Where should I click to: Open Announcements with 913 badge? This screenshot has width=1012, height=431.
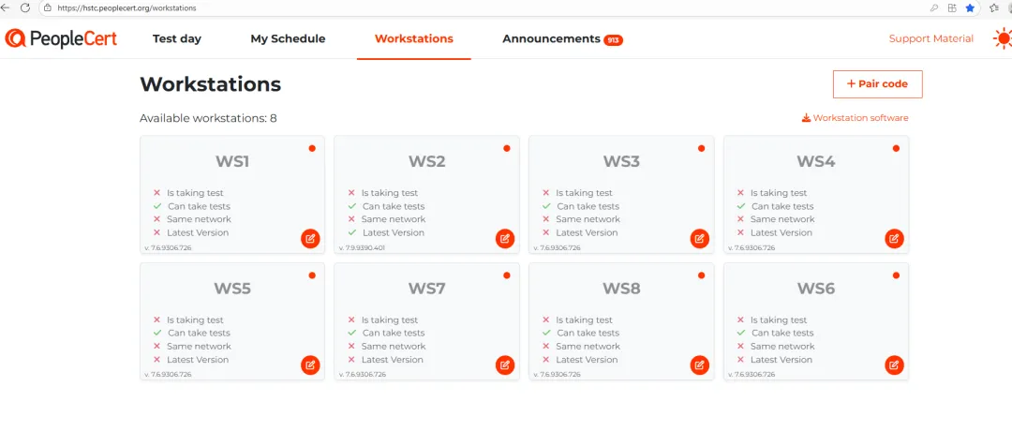click(561, 38)
